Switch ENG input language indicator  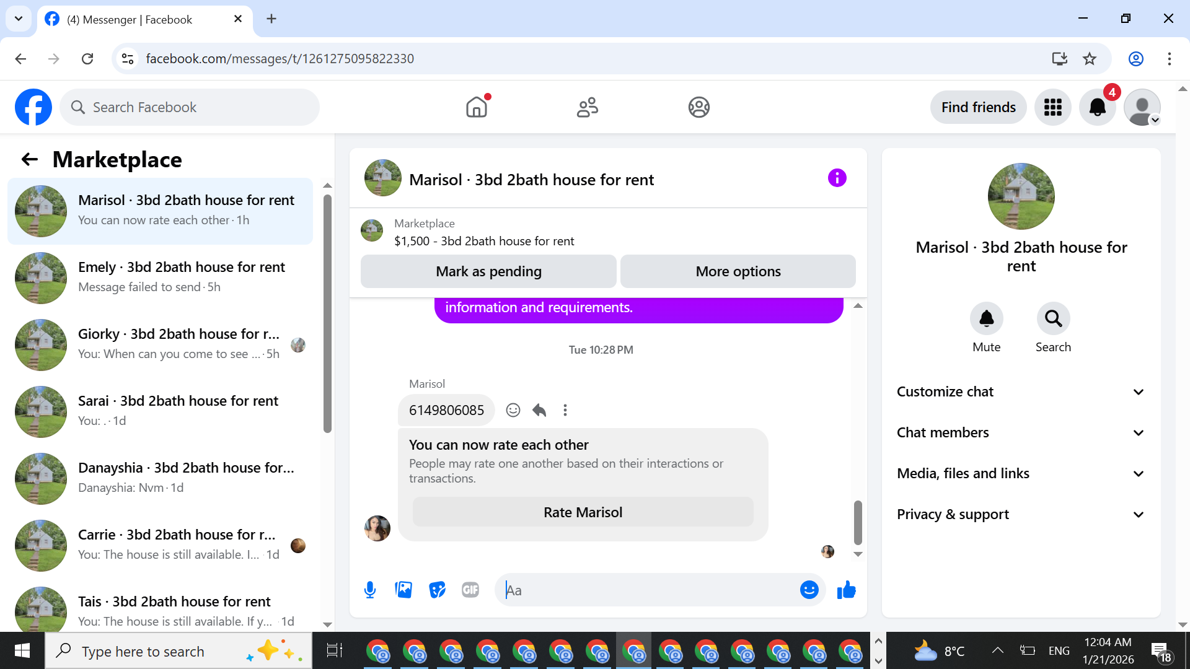click(x=1059, y=650)
